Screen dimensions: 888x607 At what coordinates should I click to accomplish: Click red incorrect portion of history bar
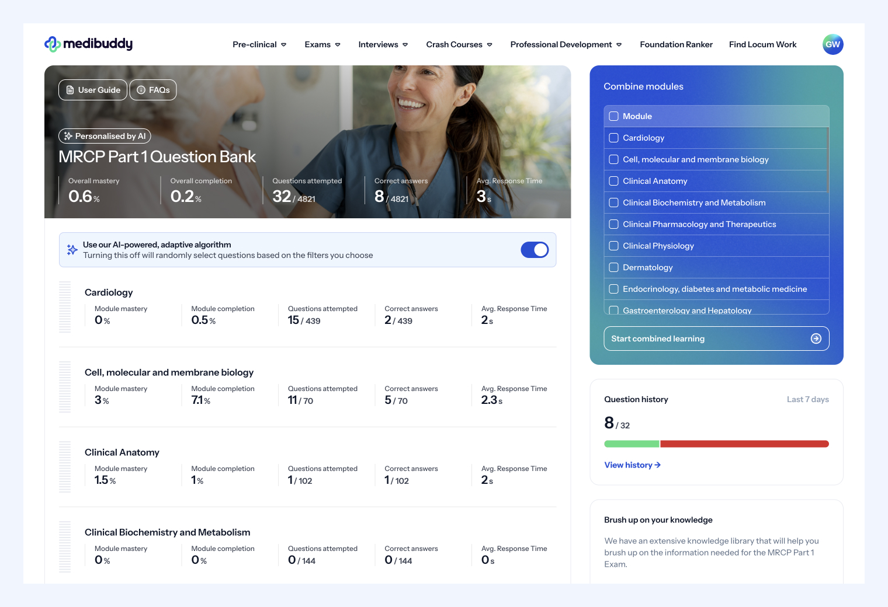744,444
